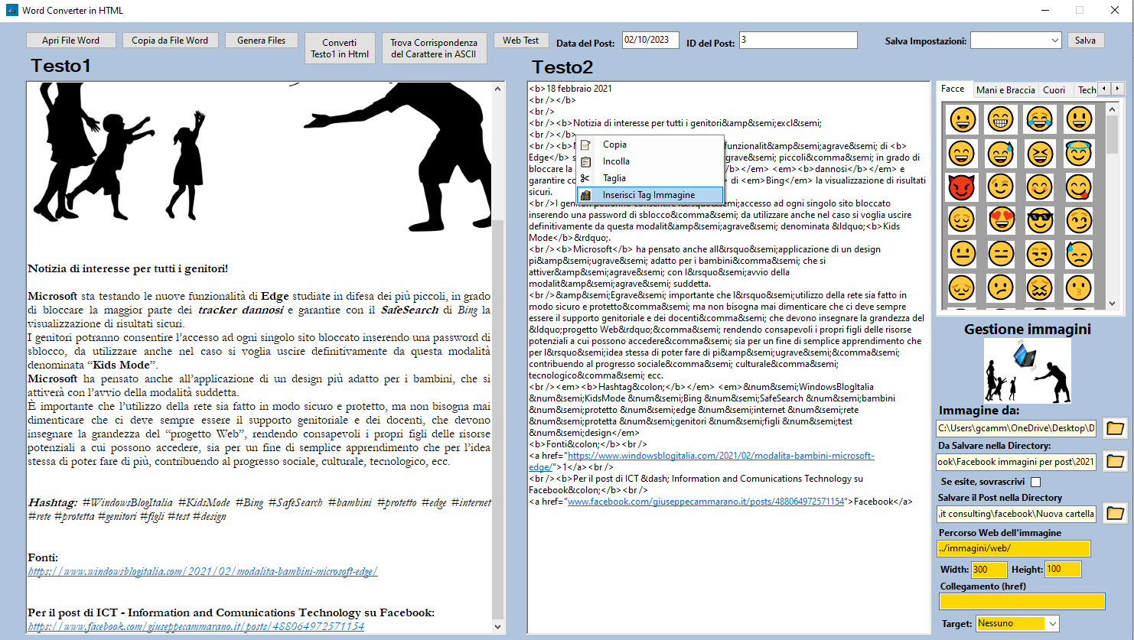Launch the Web Test button
Screen dimensions: 1134x640
[520, 41]
